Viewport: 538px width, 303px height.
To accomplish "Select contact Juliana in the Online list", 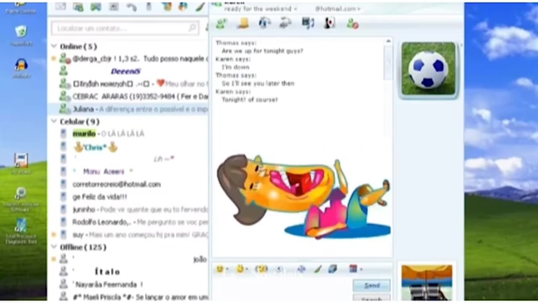I will pyautogui.click(x=128, y=109).
